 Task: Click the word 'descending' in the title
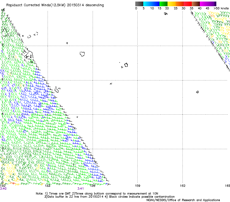[x=94, y=5]
